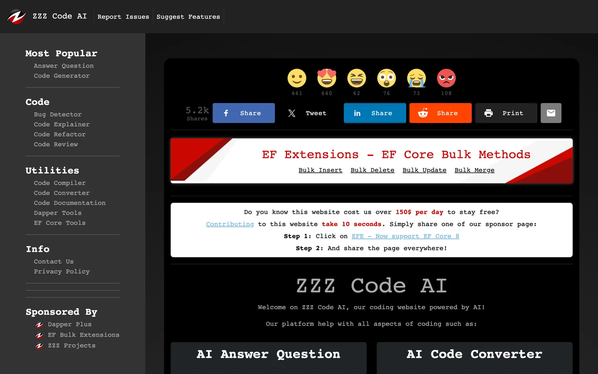Open Suggest Features in the top navigation
Screen dimensions: 598x374
click(188, 17)
